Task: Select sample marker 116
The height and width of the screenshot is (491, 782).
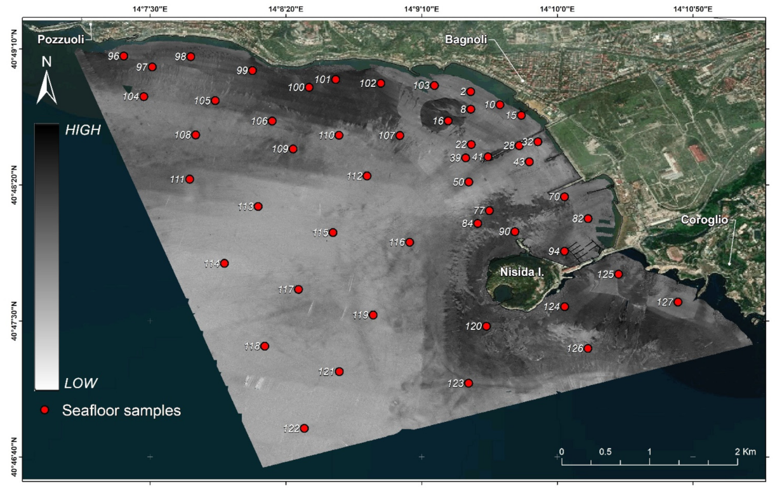Action: [409, 242]
